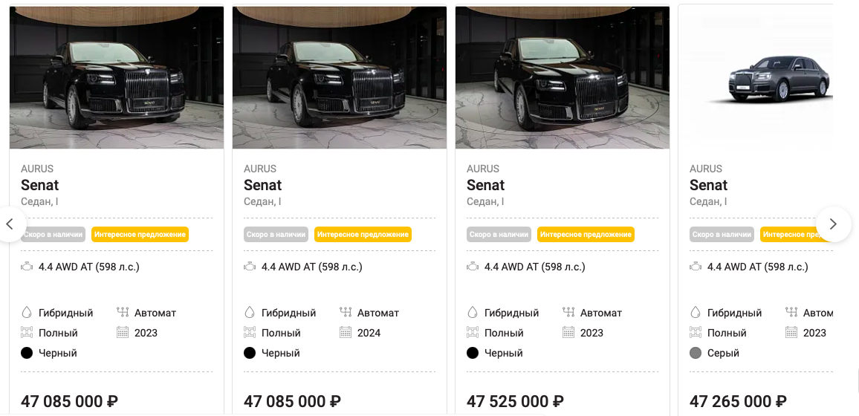This screenshot has width=859, height=416.
Task: Open the 2024 Senat car photo
Action: coord(340,78)
